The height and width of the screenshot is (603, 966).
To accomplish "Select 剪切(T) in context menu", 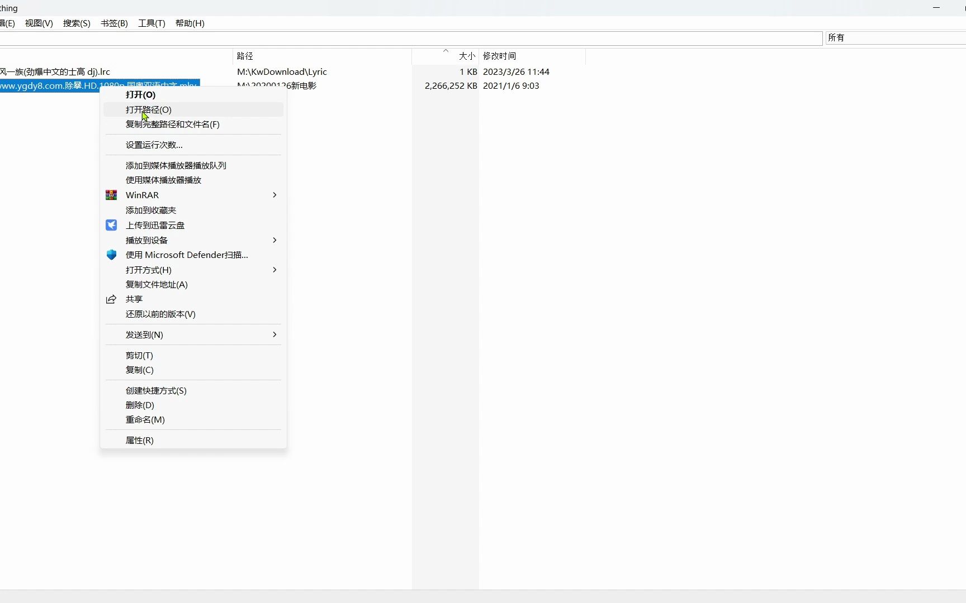I will 193,355.
